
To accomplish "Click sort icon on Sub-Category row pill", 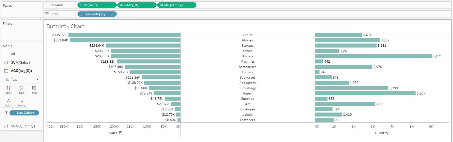I will pyautogui.click(x=112, y=14).
